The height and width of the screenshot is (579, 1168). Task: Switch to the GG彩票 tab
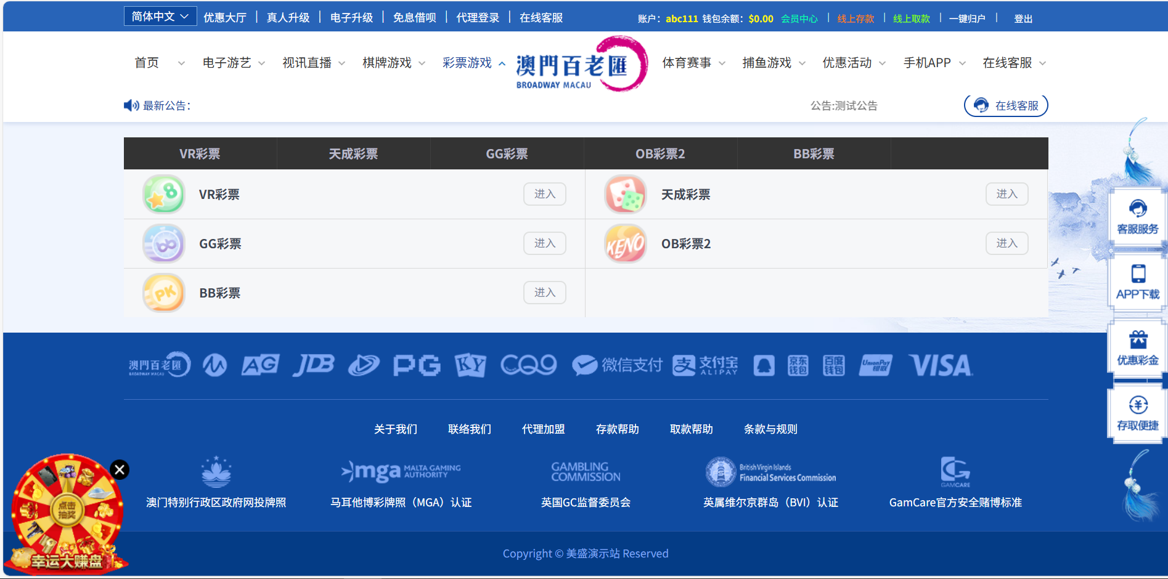coord(507,154)
